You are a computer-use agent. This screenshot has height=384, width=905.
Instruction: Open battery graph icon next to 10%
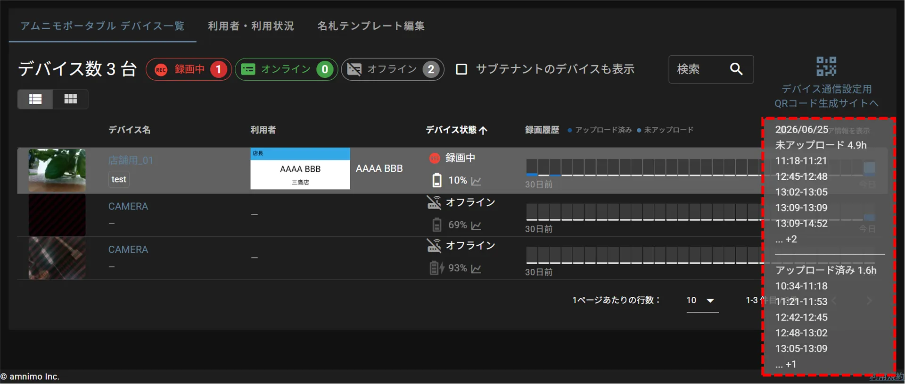[x=476, y=181]
